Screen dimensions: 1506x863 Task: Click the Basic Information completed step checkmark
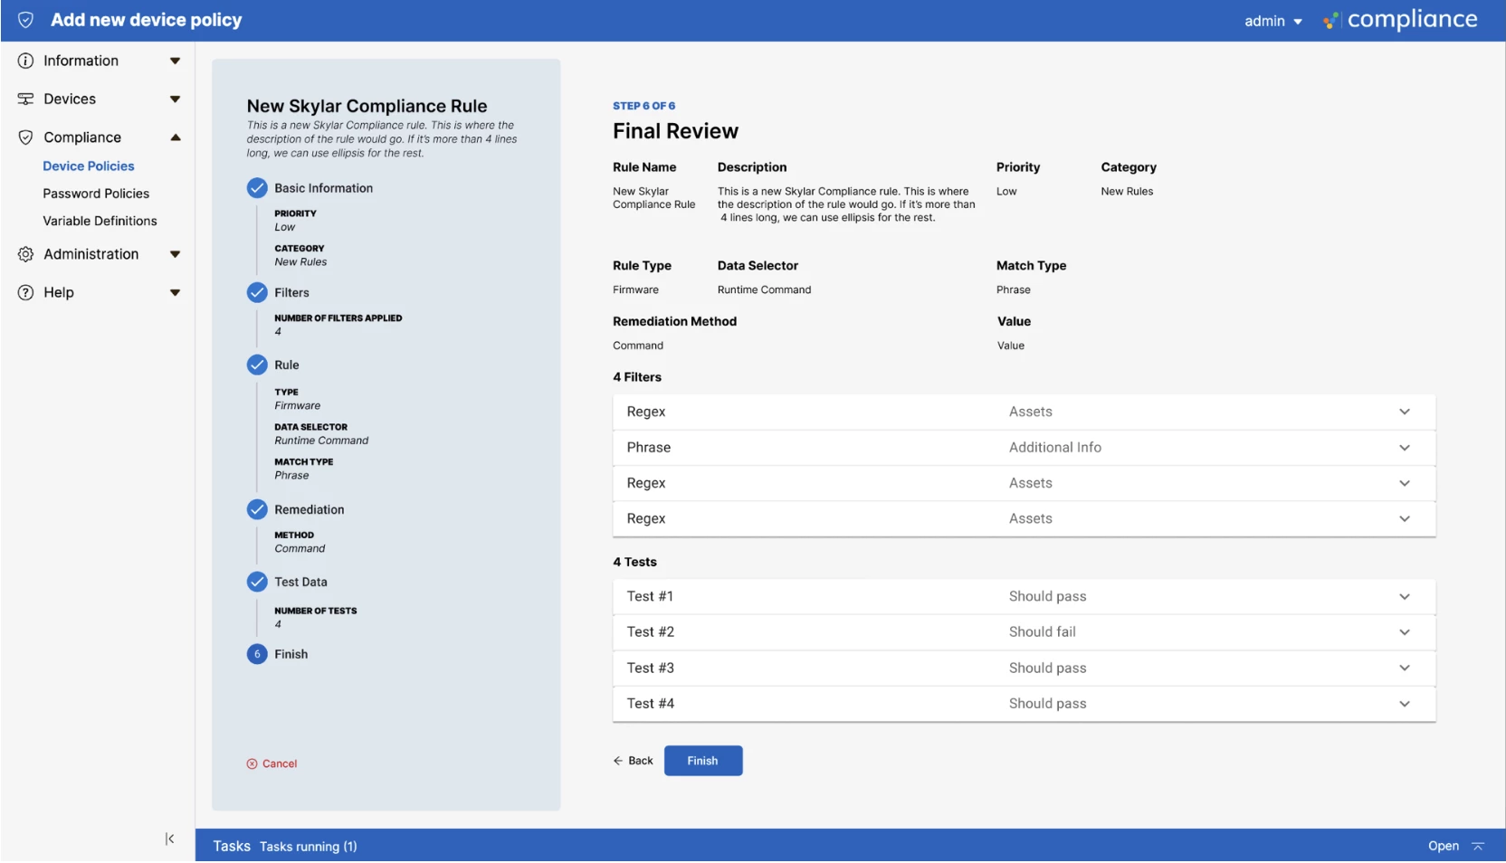pos(257,188)
